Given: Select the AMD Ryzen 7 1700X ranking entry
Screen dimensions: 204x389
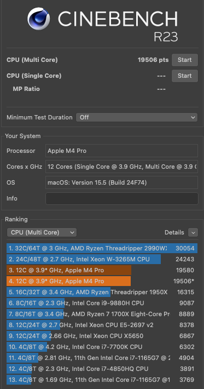Looking at the screenshot, I should coord(102,314).
